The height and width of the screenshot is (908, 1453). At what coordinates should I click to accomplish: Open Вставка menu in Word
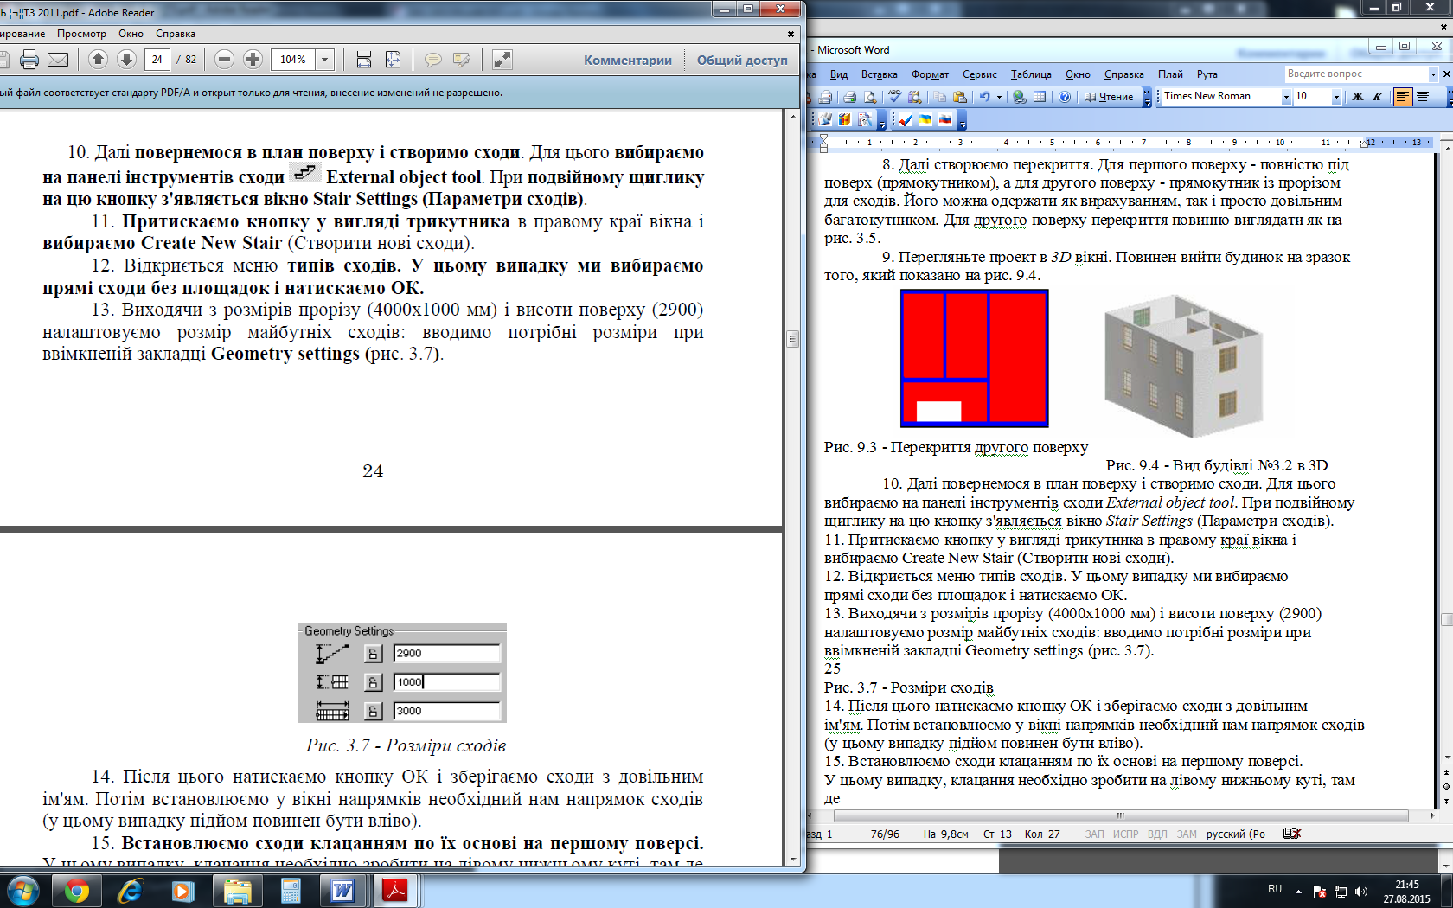[x=879, y=74]
